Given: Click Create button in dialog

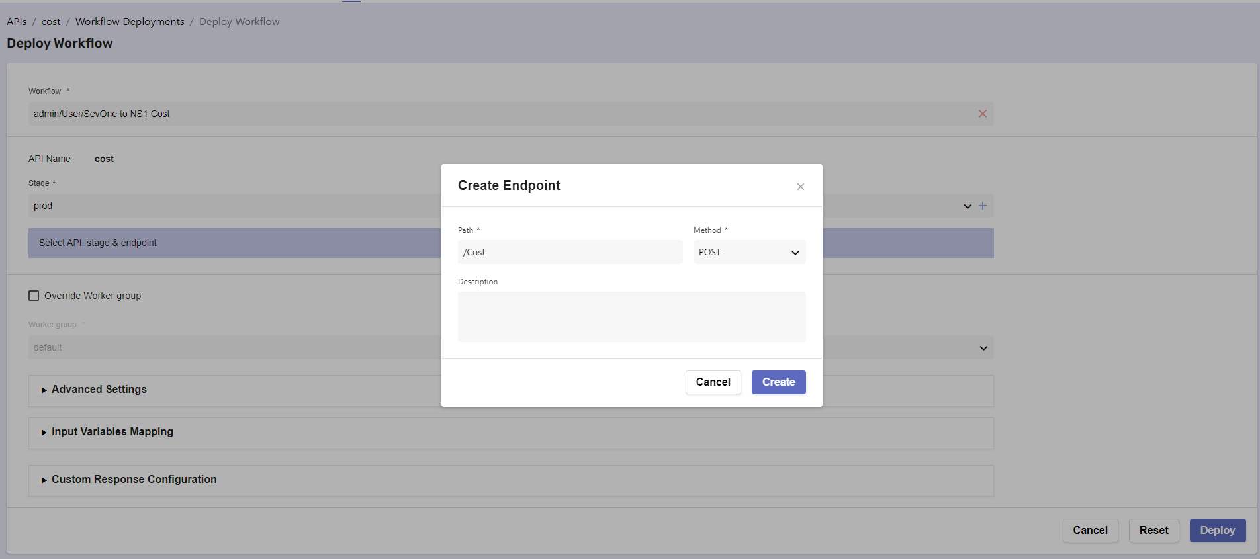Looking at the screenshot, I should [x=779, y=382].
